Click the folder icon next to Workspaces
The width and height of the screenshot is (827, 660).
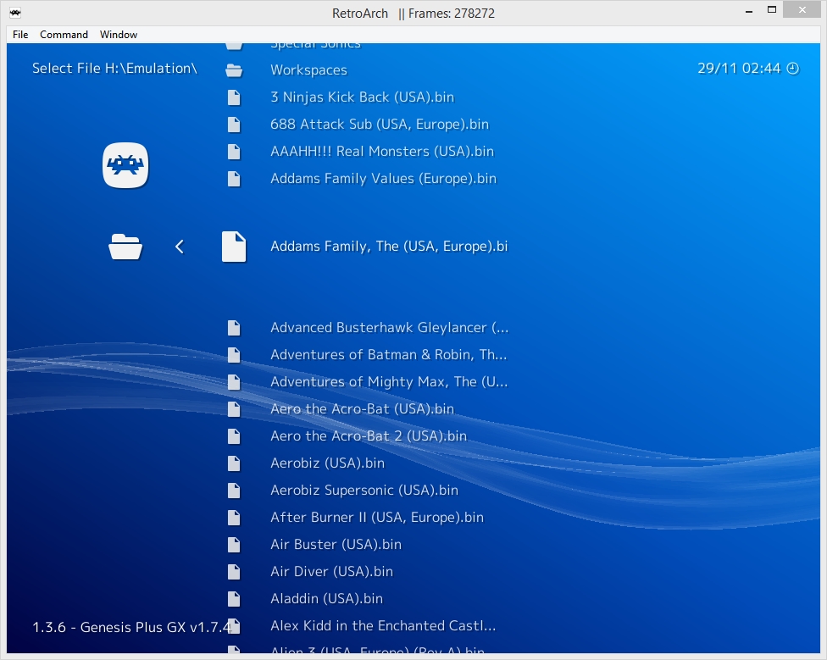(234, 70)
